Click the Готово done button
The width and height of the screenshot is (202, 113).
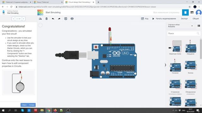[32, 105]
